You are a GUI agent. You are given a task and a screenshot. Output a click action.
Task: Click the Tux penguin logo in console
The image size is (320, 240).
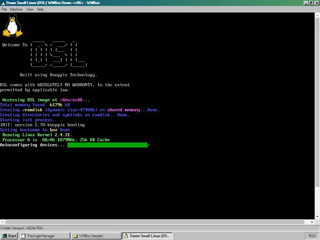tap(12, 25)
